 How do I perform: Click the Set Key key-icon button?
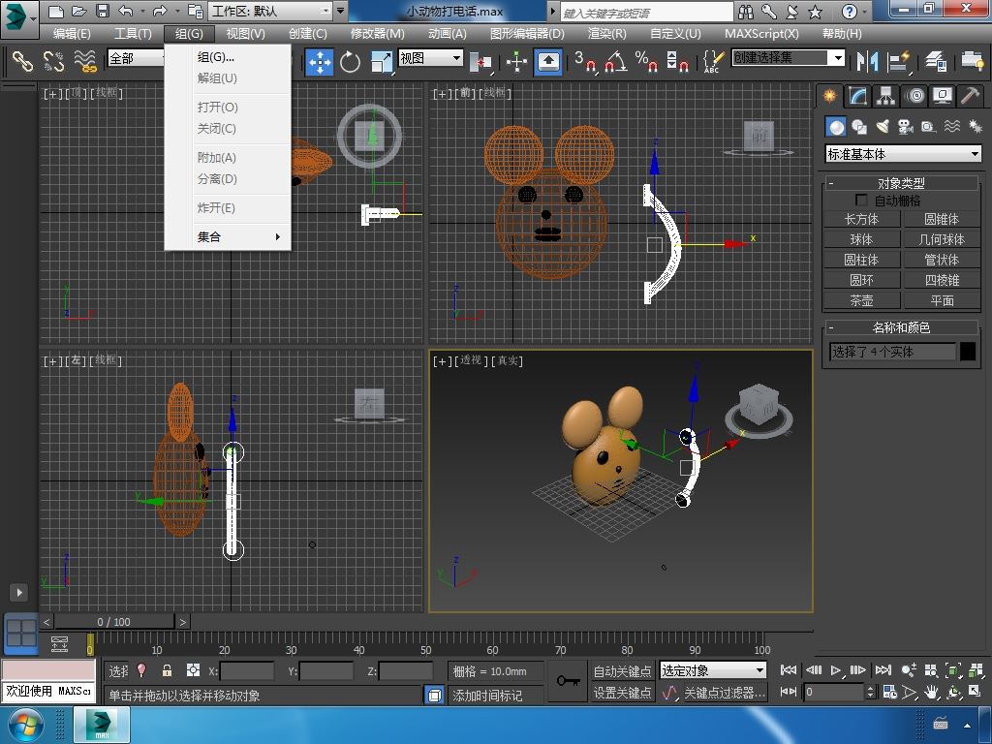(x=568, y=681)
